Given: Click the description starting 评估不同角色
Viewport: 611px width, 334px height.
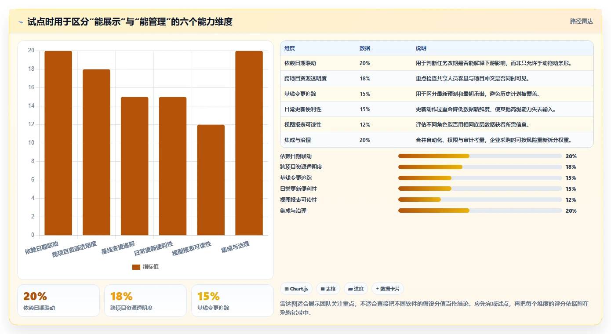Looking at the screenshot, I should [x=473, y=125].
